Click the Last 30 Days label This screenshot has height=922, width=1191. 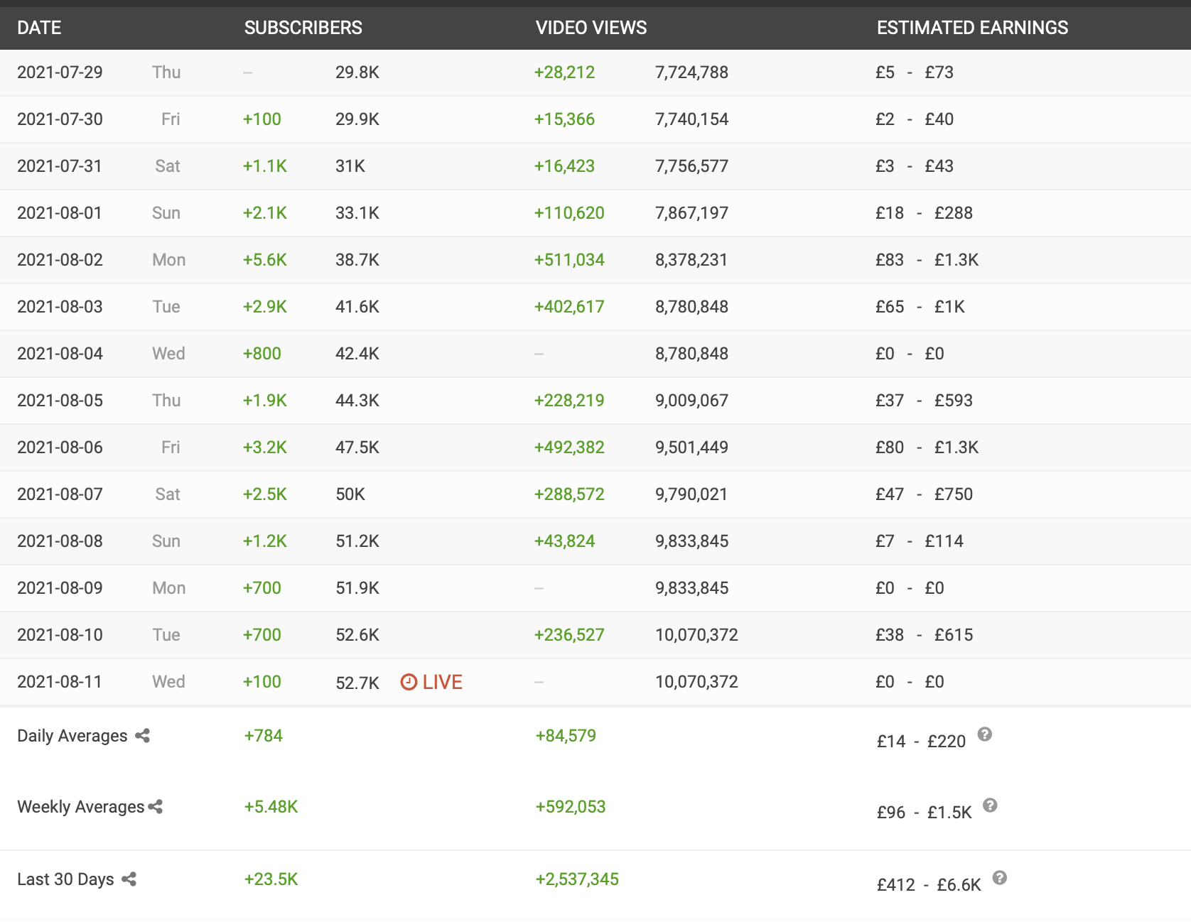65,879
